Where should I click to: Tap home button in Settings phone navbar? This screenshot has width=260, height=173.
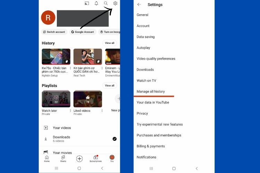click(174, 169)
